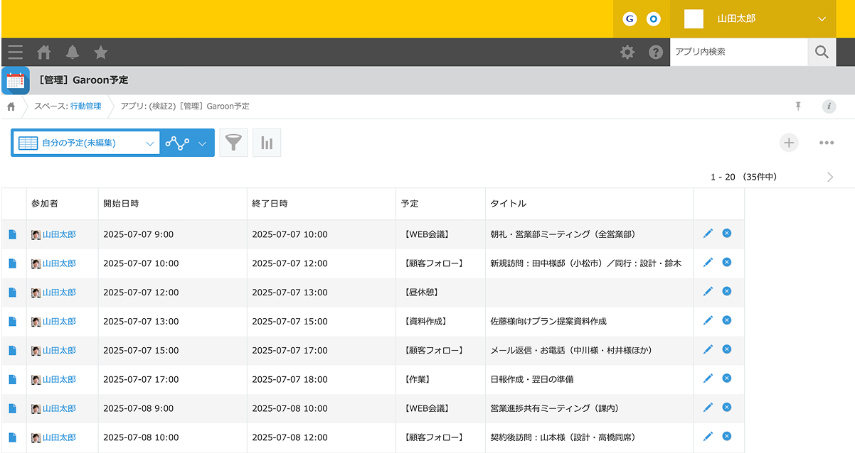The height and width of the screenshot is (453, 855).
Task: Open the three-dots options menu
Action: click(826, 143)
